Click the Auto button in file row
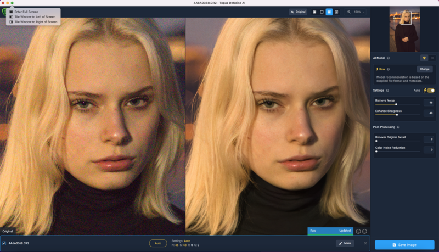439x252 pixels. pyautogui.click(x=158, y=243)
